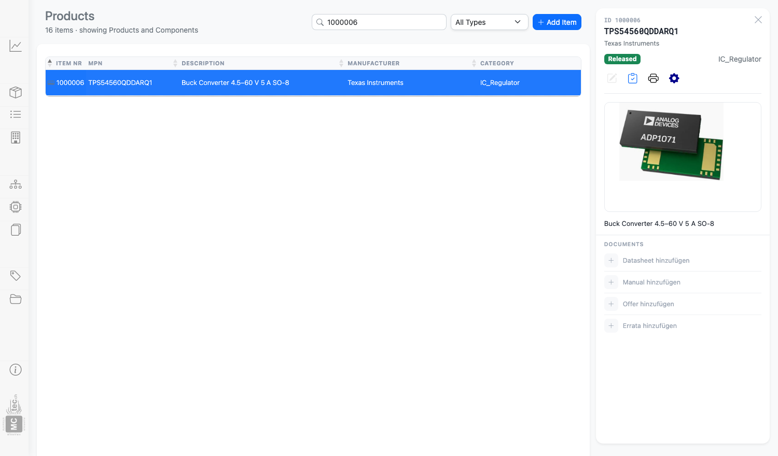Click the edit pencil icon in detail panel
Screen dimensions: 778x456
point(612,78)
